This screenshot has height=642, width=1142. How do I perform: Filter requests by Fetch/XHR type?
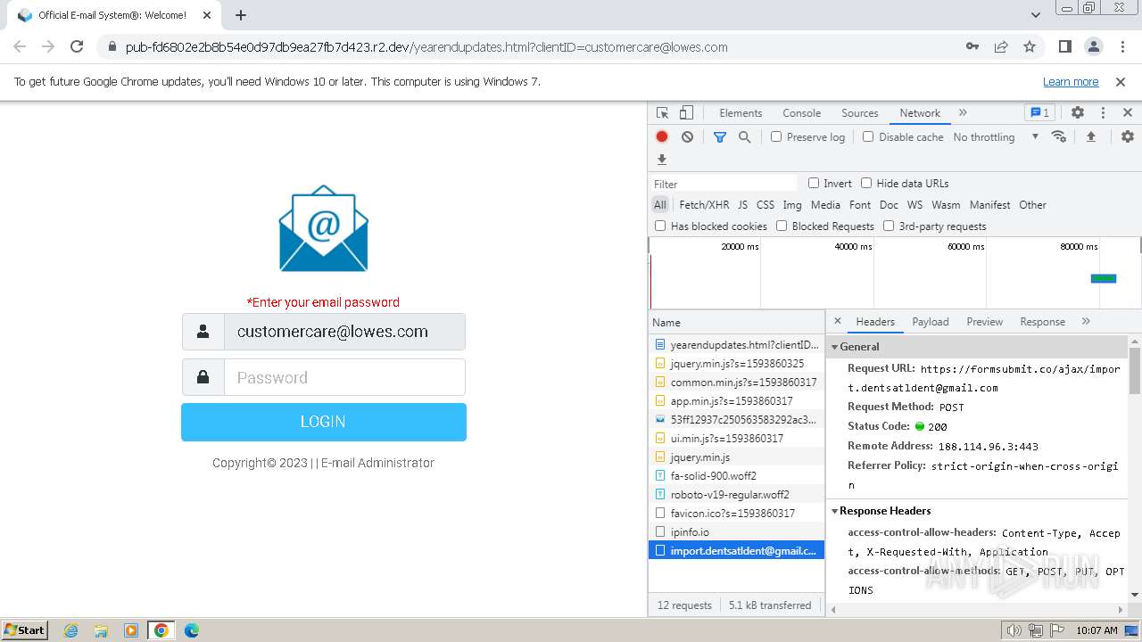[x=704, y=204]
